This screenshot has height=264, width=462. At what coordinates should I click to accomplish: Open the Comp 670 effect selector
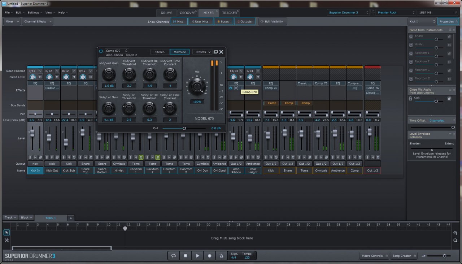(117, 51)
